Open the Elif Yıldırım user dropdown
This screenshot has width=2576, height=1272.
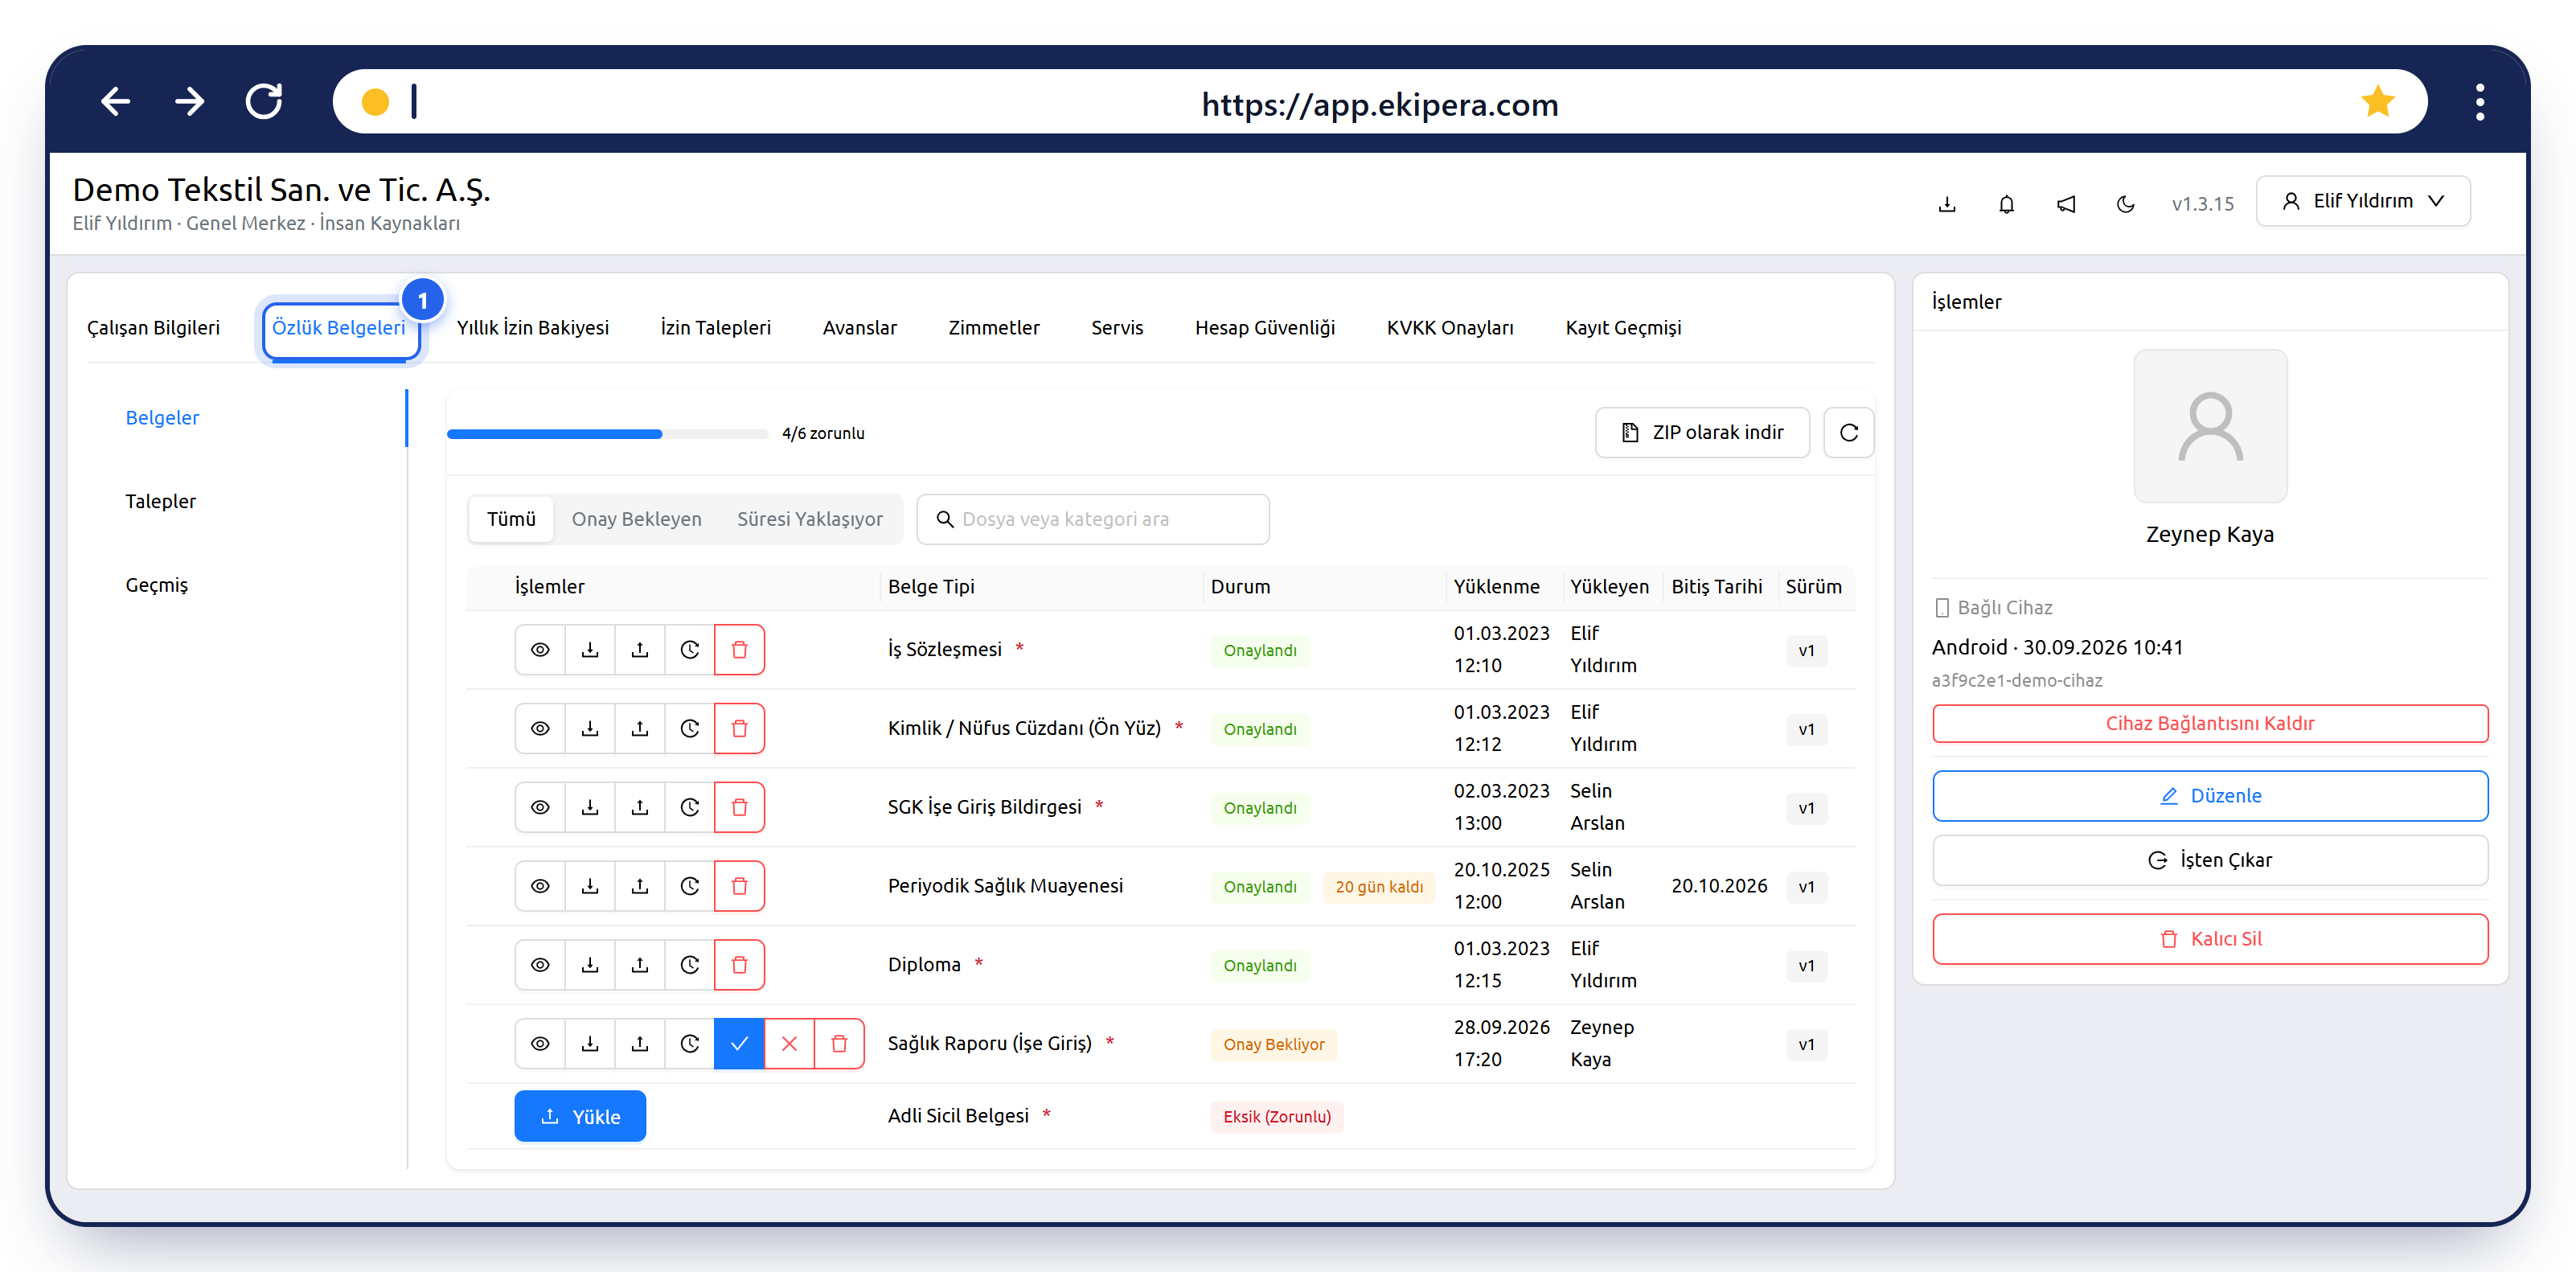click(2363, 201)
